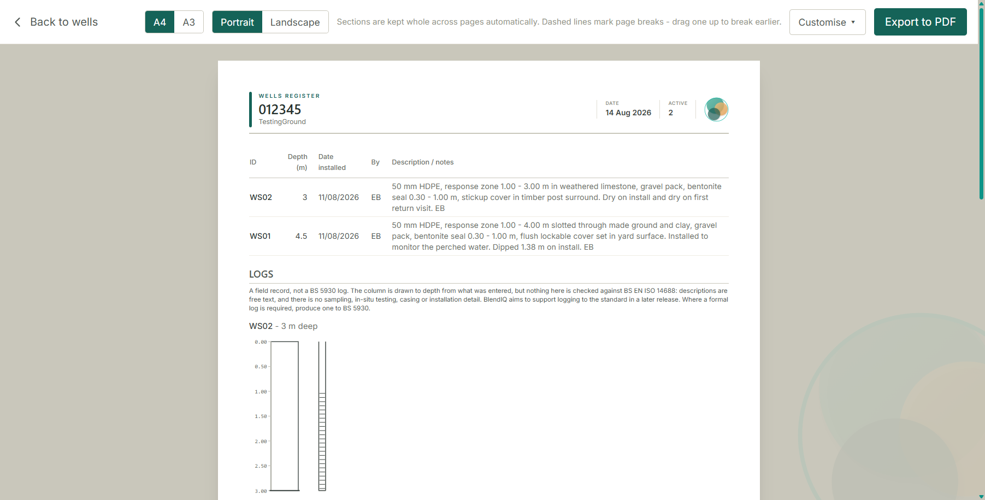Click the WS01 depth value 4.5
Screen dimensions: 985x500
(301, 236)
